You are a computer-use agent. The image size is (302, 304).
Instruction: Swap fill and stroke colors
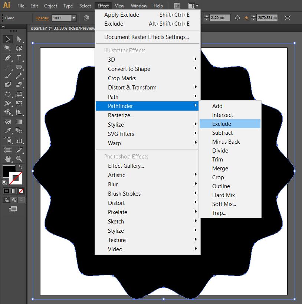pos(20,167)
